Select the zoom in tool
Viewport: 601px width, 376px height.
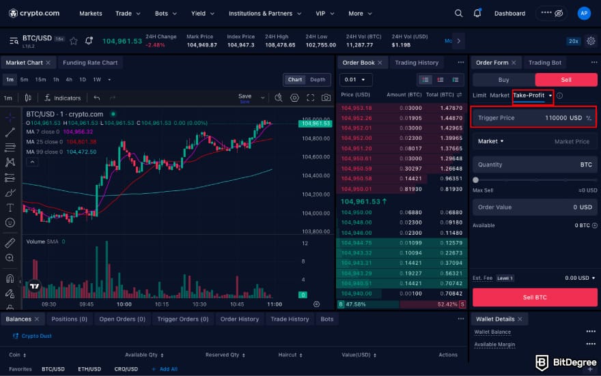[x=10, y=258]
